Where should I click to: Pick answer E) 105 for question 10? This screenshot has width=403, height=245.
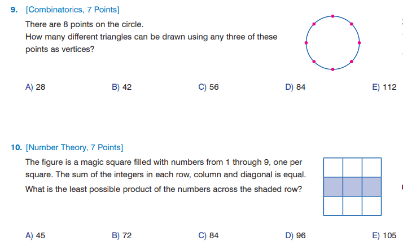384,235
